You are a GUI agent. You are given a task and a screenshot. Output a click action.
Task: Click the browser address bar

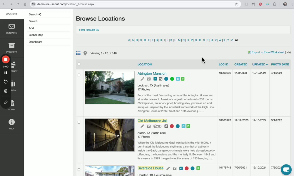click(135, 4)
